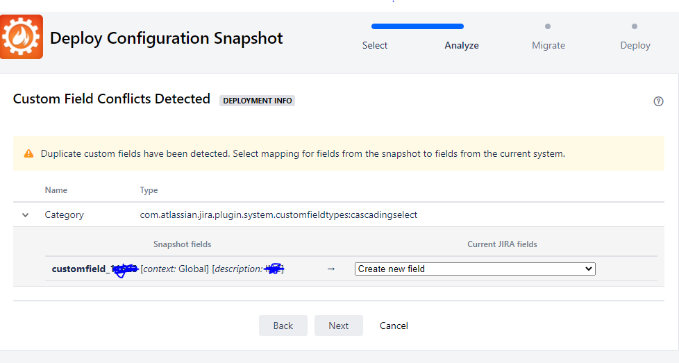Click the mapping arrow between fields
Image resolution: width=679 pixels, height=363 pixels.
click(331, 269)
